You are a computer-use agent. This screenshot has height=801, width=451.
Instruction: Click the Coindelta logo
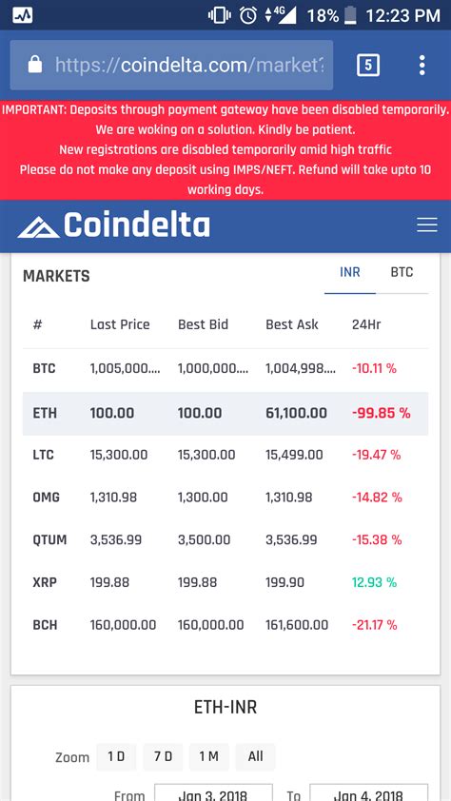click(114, 225)
